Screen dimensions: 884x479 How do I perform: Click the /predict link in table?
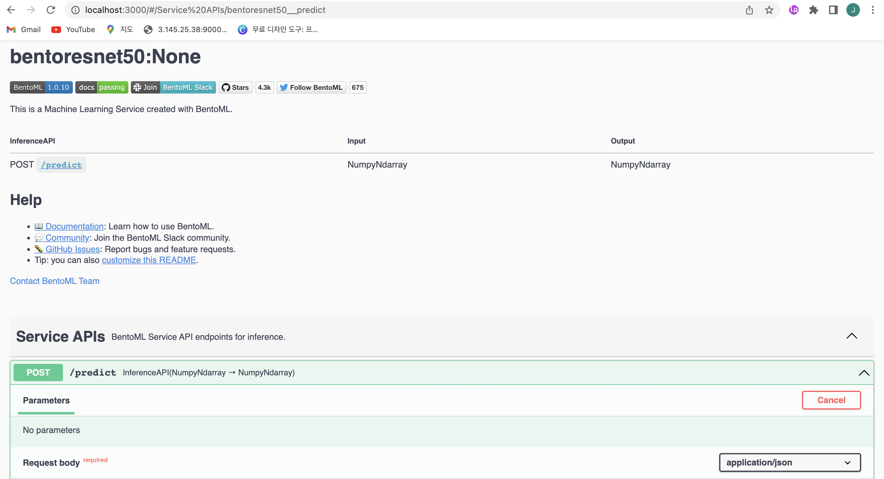coord(61,165)
